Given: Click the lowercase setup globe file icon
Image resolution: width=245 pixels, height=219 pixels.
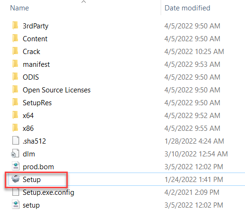Looking at the screenshot, I should [x=16, y=205].
